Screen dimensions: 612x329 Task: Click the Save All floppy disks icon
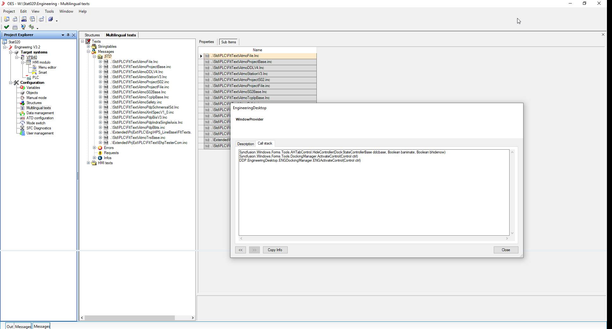pos(51,20)
